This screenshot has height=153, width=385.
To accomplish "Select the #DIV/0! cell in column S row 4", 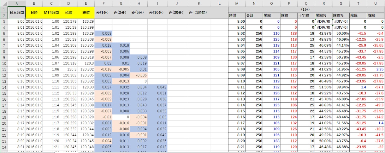I will [341, 28].
